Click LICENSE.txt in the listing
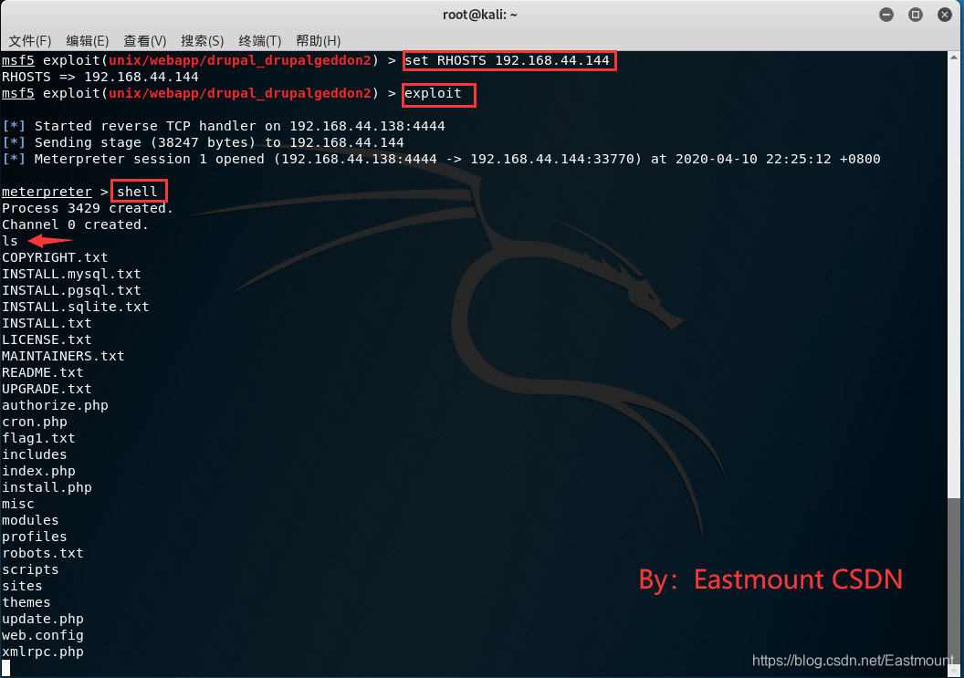 [47, 340]
